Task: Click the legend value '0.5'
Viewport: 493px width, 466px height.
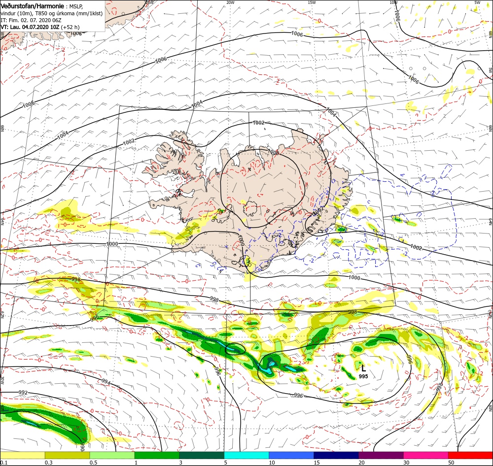Action: click(x=94, y=463)
